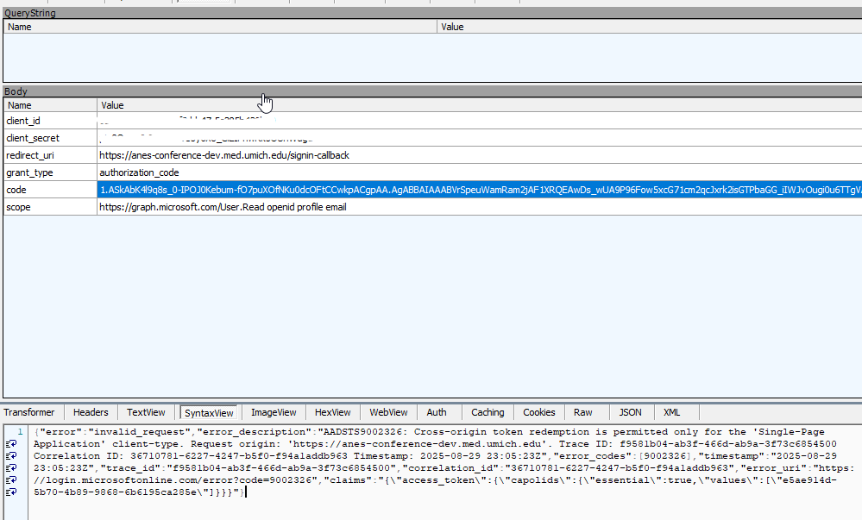The image size is (862, 520).
Task: Click the QueryString Value column header
Action: (x=650, y=27)
